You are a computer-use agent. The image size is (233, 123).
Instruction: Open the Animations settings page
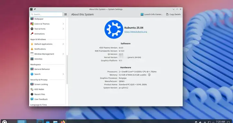[x=47, y=34]
